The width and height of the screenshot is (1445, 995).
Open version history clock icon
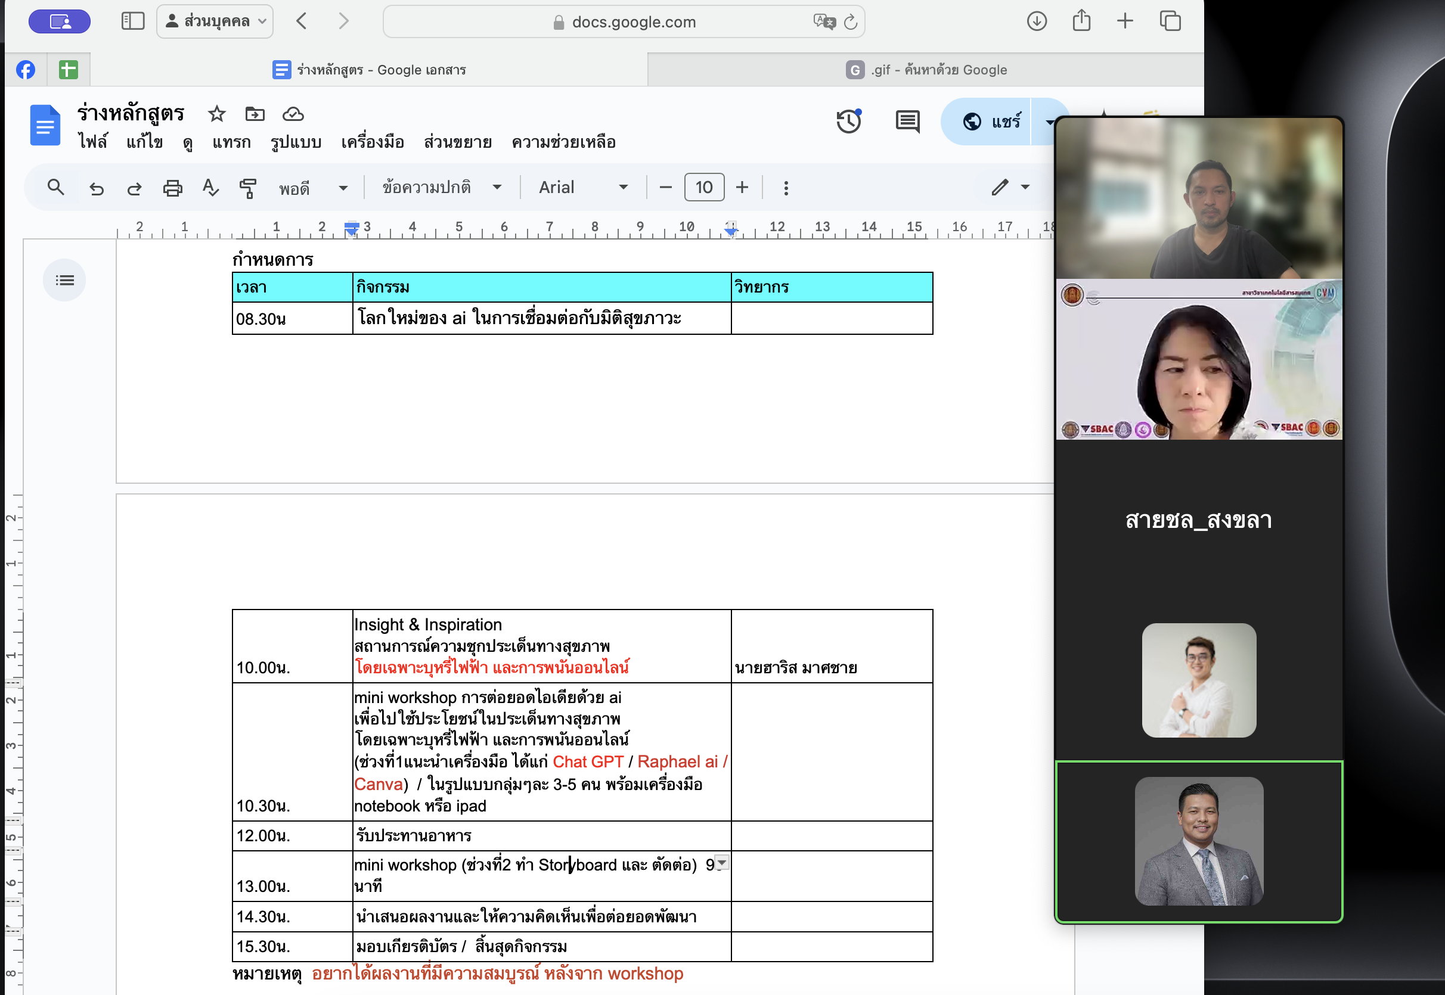[848, 121]
